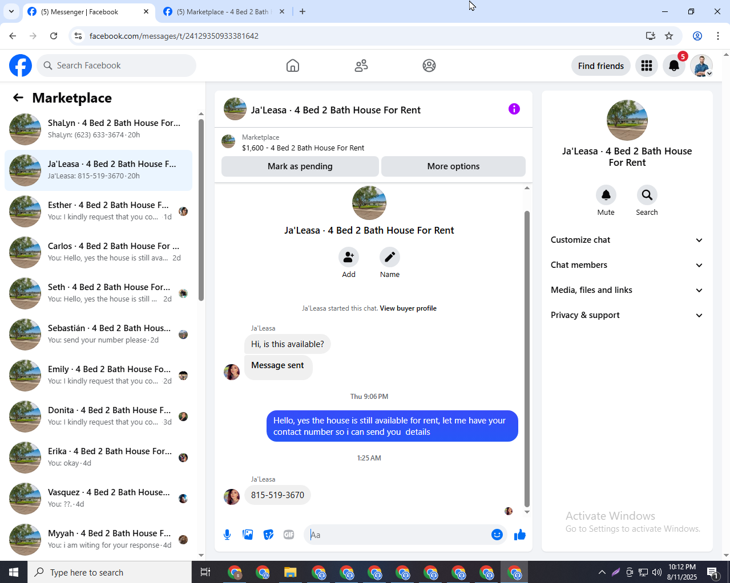Click More options button
Image resolution: width=730 pixels, height=583 pixels.
[x=453, y=166]
